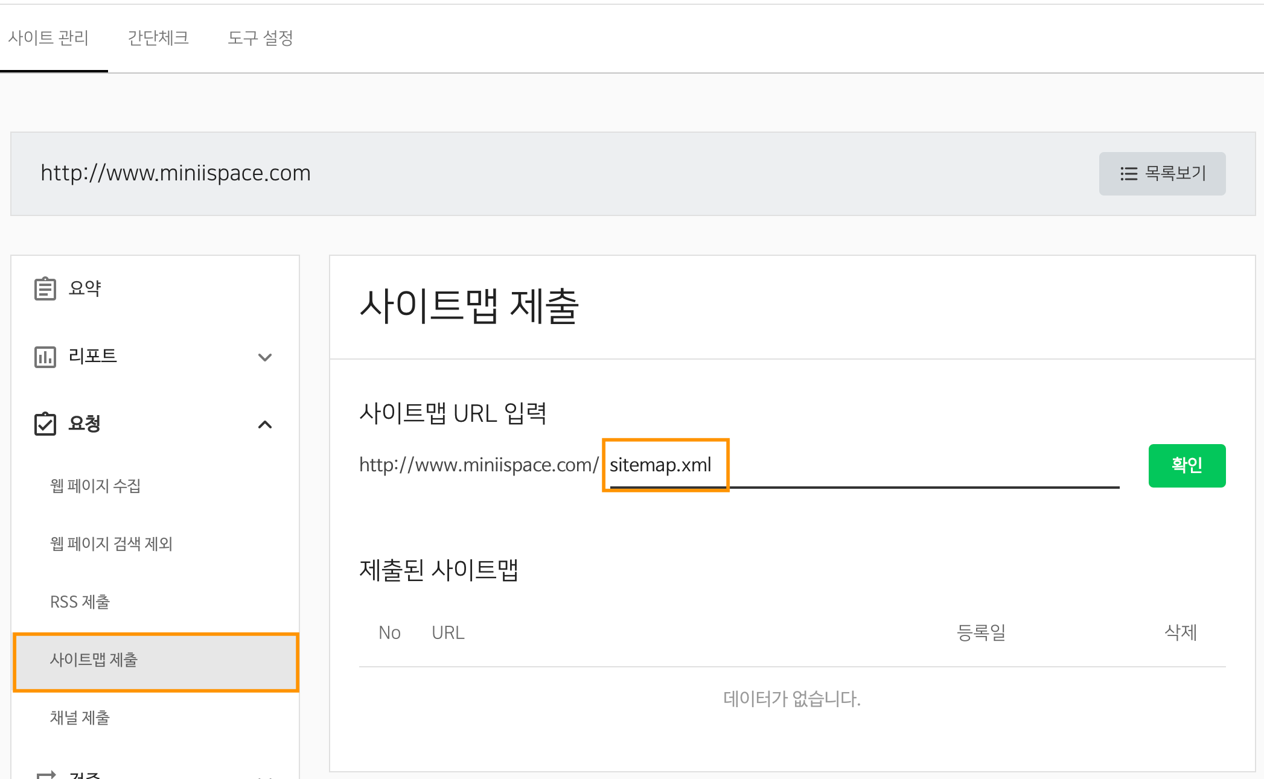
Task: Click the 요약 clipboard icon
Action: click(x=45, y=288)
